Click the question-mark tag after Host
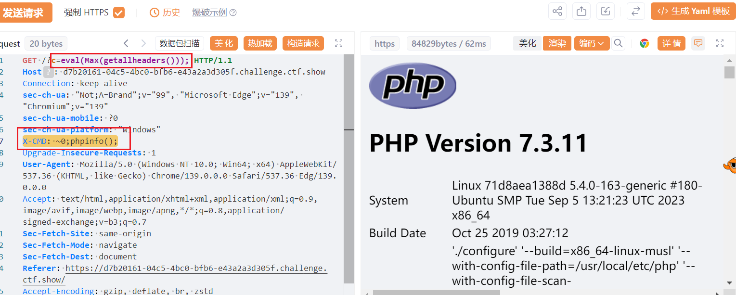 tap(48, 72)
